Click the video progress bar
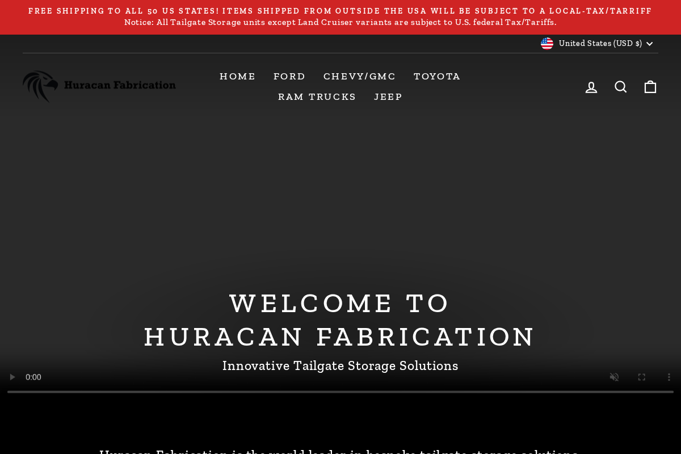The height and width of the screenshot is (454, 681). [340, 391]
